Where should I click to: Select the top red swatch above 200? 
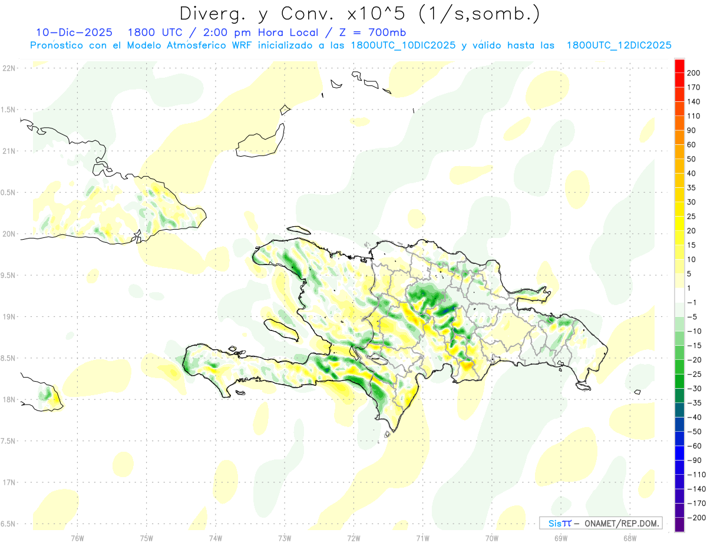pos(680,66)
